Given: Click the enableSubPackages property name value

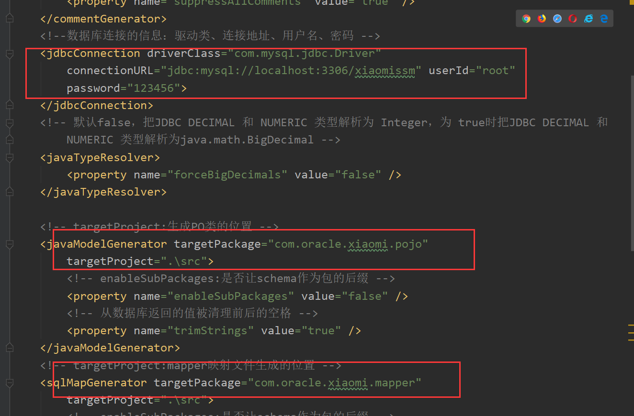Looking at the screenshot, I should click(230, 296).
